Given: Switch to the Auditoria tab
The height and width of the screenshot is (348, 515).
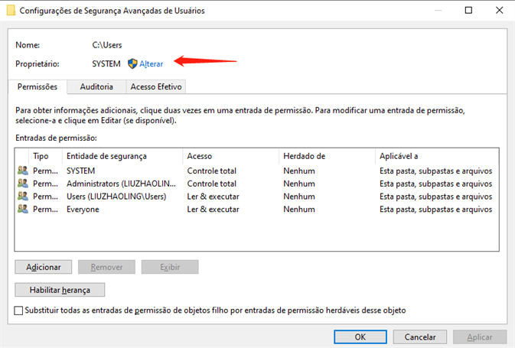Looking at the screenshot, I should point(96,86).
